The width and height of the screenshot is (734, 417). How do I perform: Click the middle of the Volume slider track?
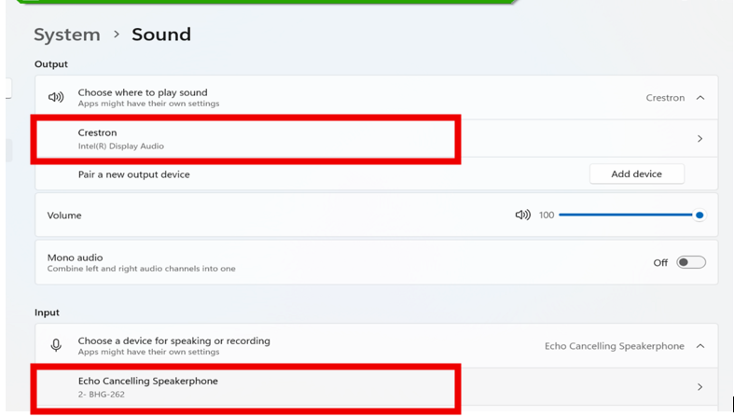629,215
